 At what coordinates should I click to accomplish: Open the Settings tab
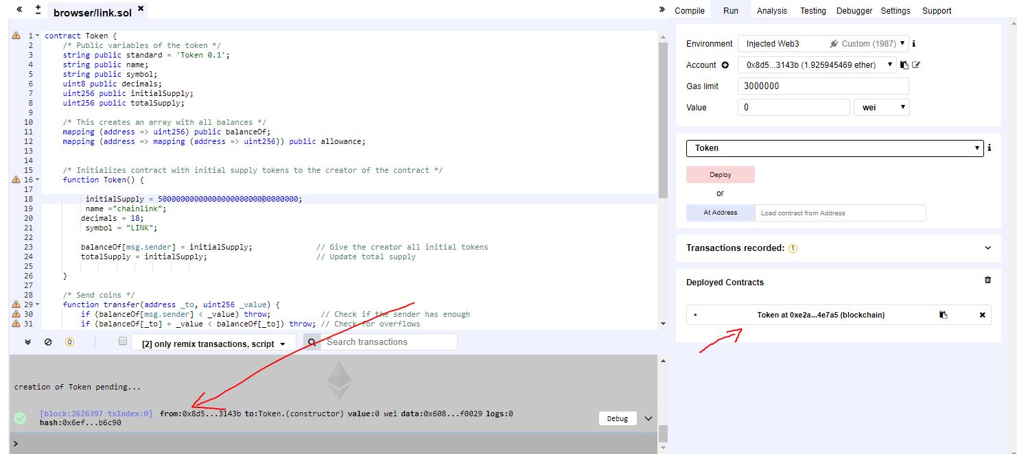coord(896,10)
